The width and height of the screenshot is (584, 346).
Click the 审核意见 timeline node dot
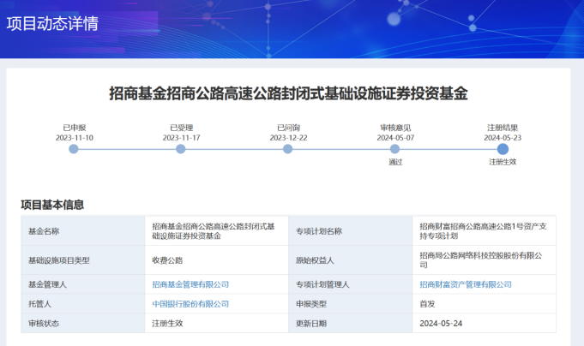pos(394,149)
